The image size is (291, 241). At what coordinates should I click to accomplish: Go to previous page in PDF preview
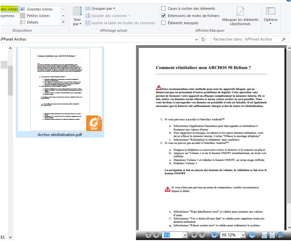pos(156,235)
